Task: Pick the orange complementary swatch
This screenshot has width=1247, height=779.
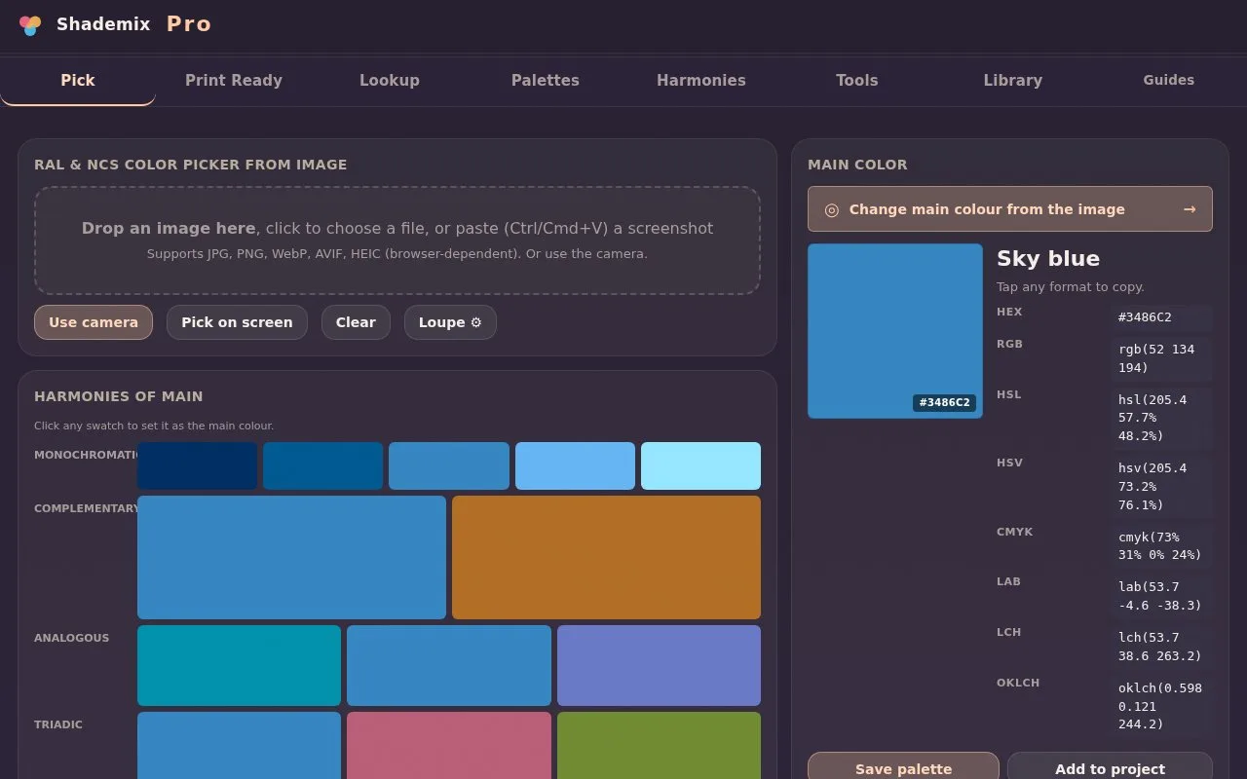Action: tap(606, 557)
